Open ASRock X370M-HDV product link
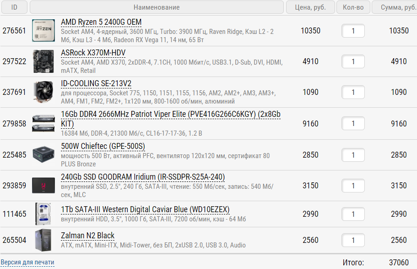The width and height of the screenshot is (417, 269). click(x=93, y=53)
